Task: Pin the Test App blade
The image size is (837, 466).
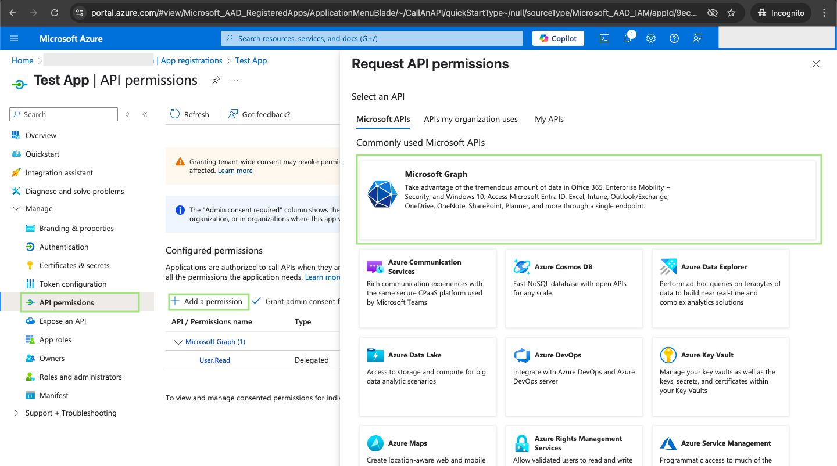Action: [x=216, y=80]
